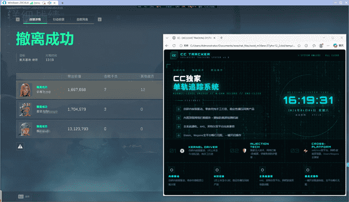349x202 pixels.
Task: Bookmark this page with the star icon
Action: point(299,46)
